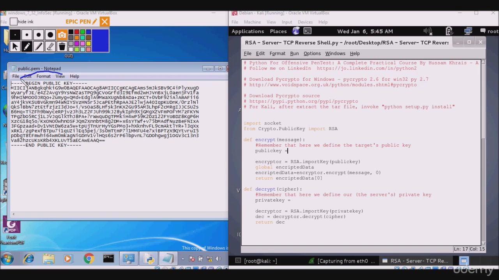Open Windows Explorer from taskbar
499x280 pixels.
(x=49, y=258)
